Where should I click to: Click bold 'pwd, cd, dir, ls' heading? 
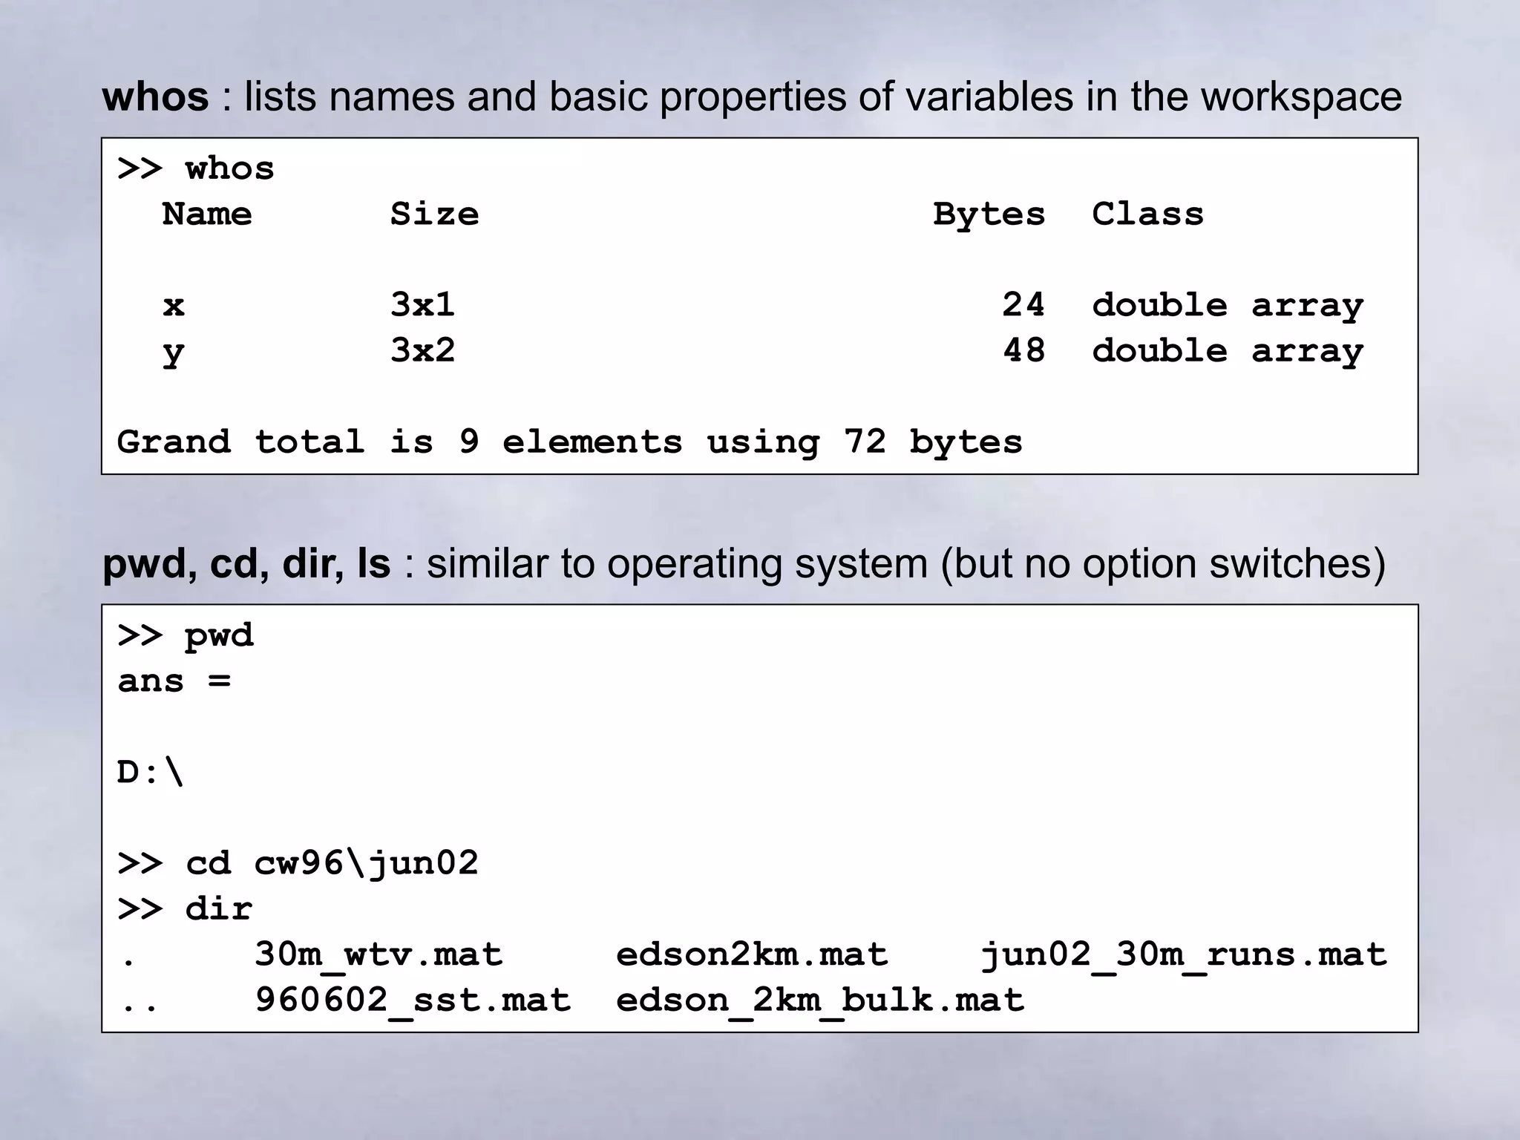pos(246,564)
